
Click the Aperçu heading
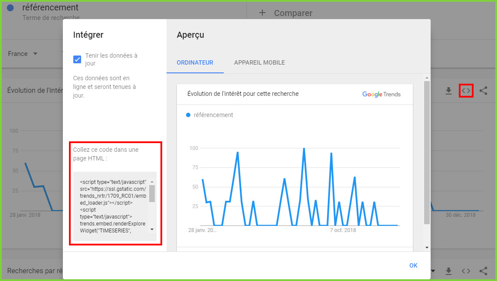click(x=190, y=35)
